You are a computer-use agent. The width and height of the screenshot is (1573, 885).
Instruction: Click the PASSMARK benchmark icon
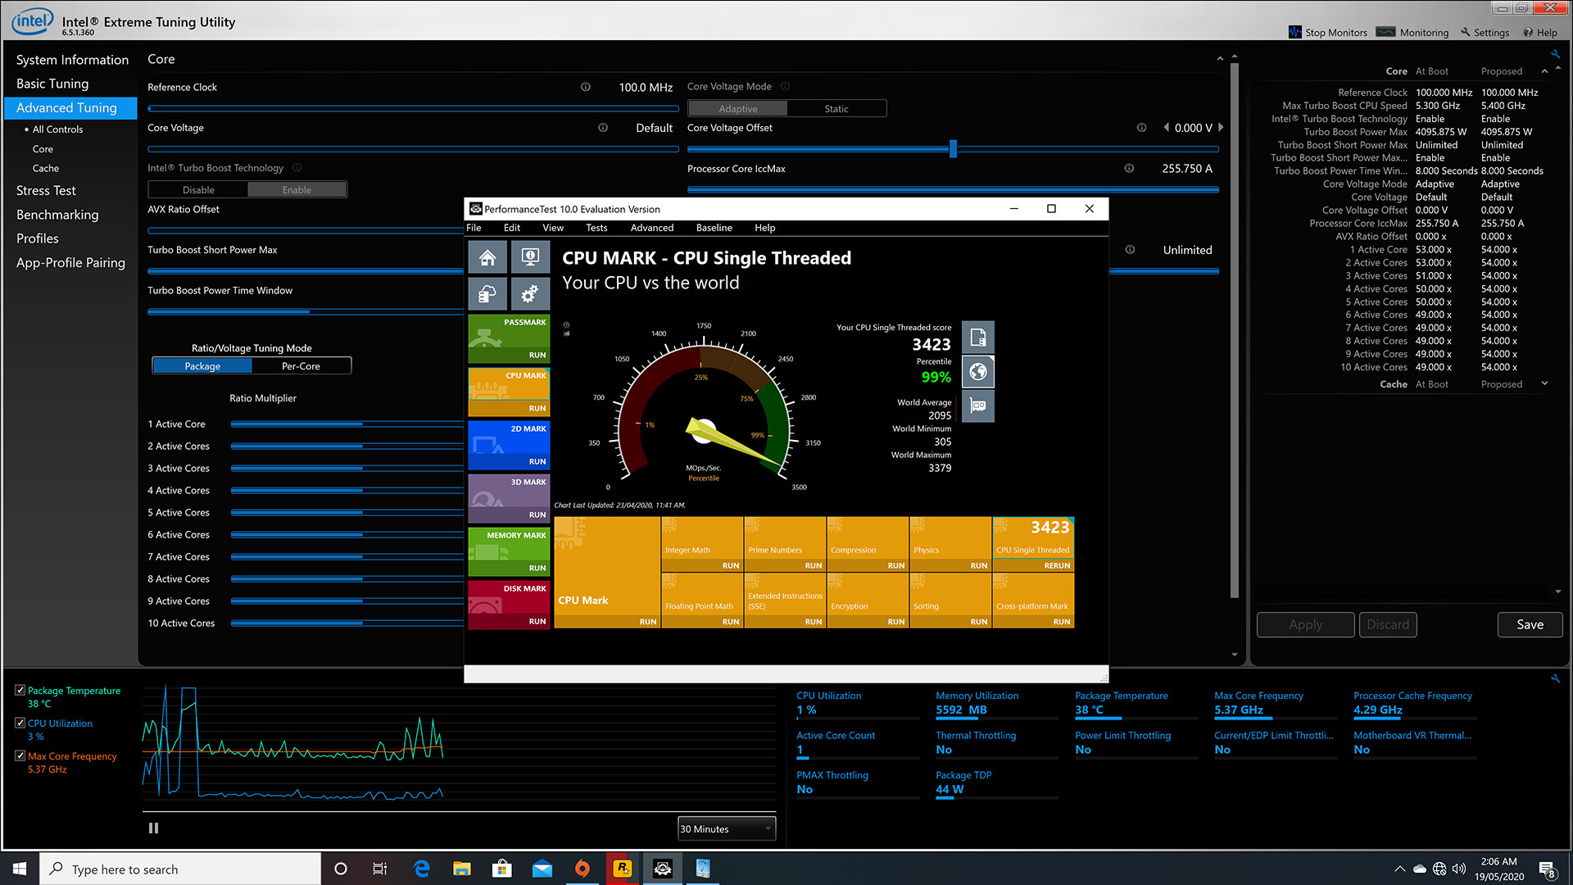pyautogui.click(x=508, y=335)
